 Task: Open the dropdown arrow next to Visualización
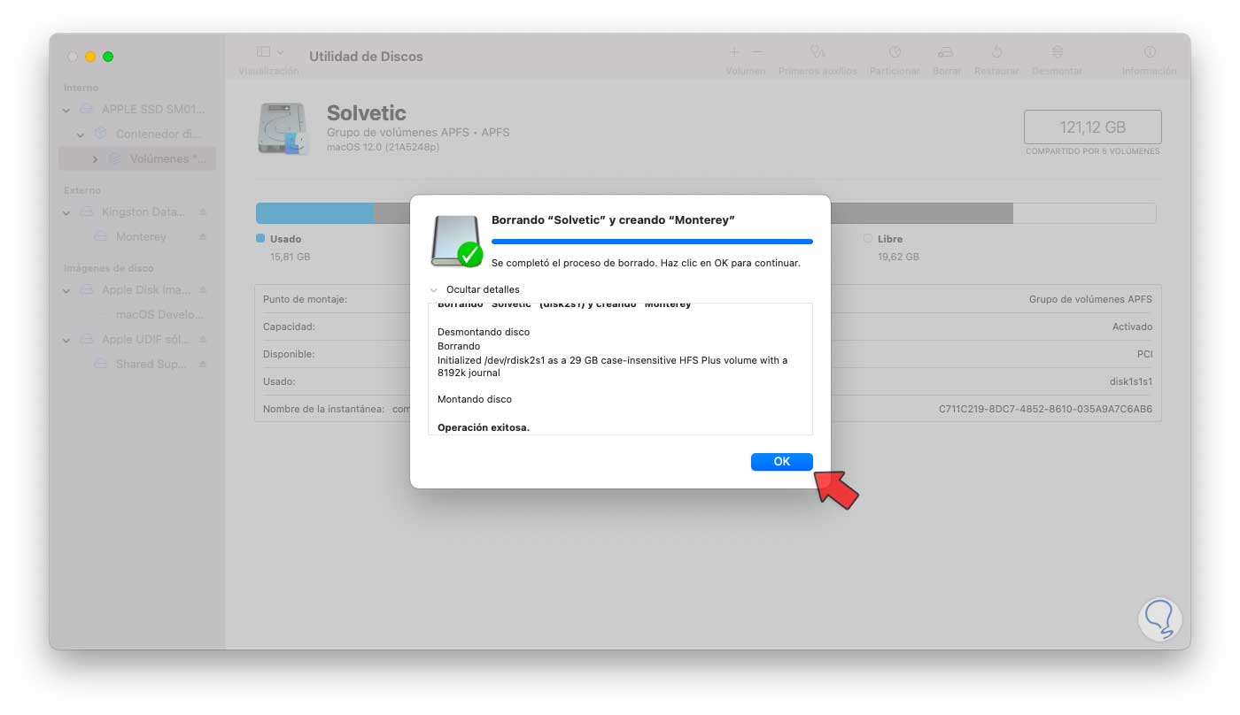tap(281, 53)
